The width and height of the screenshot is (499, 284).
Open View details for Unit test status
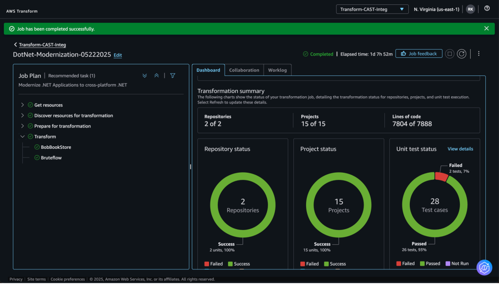click(460, 149)
